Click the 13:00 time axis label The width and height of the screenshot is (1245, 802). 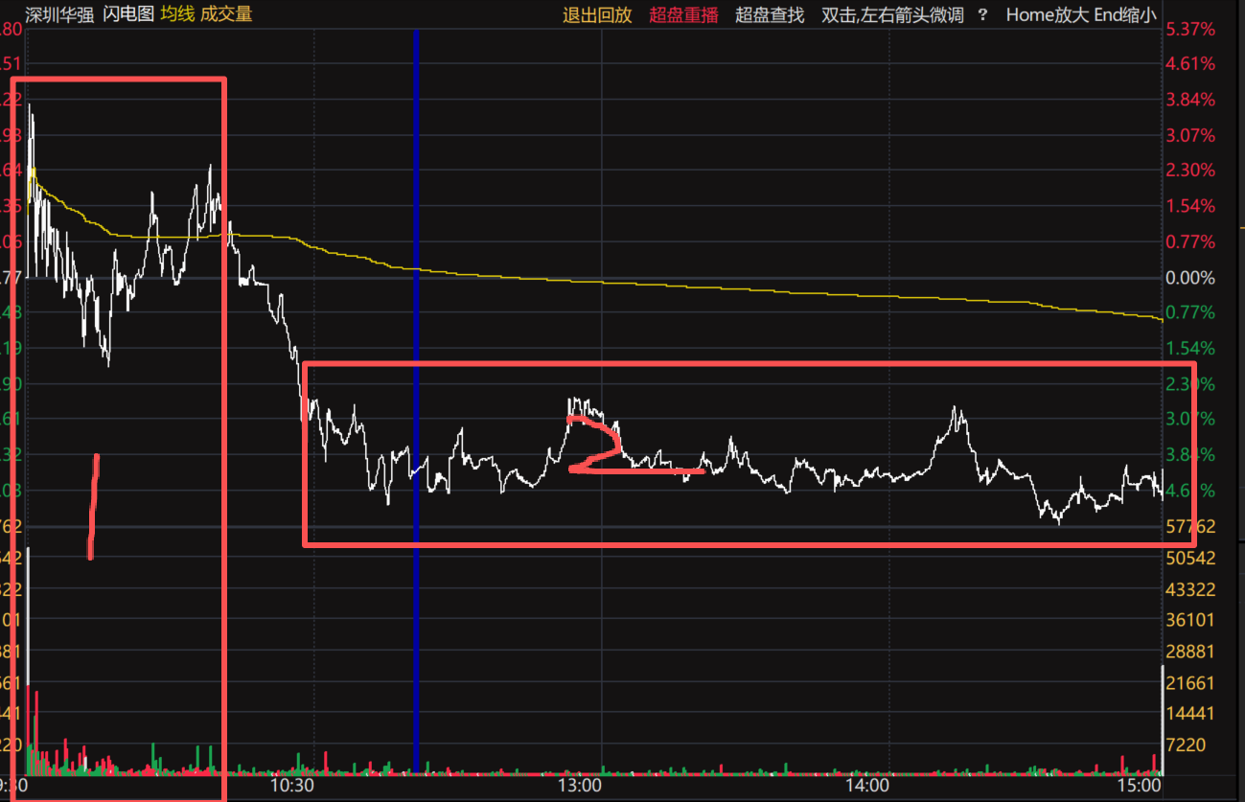[579, 786]
